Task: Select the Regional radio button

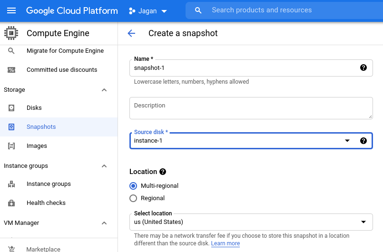Action: [x=133, y=198]
